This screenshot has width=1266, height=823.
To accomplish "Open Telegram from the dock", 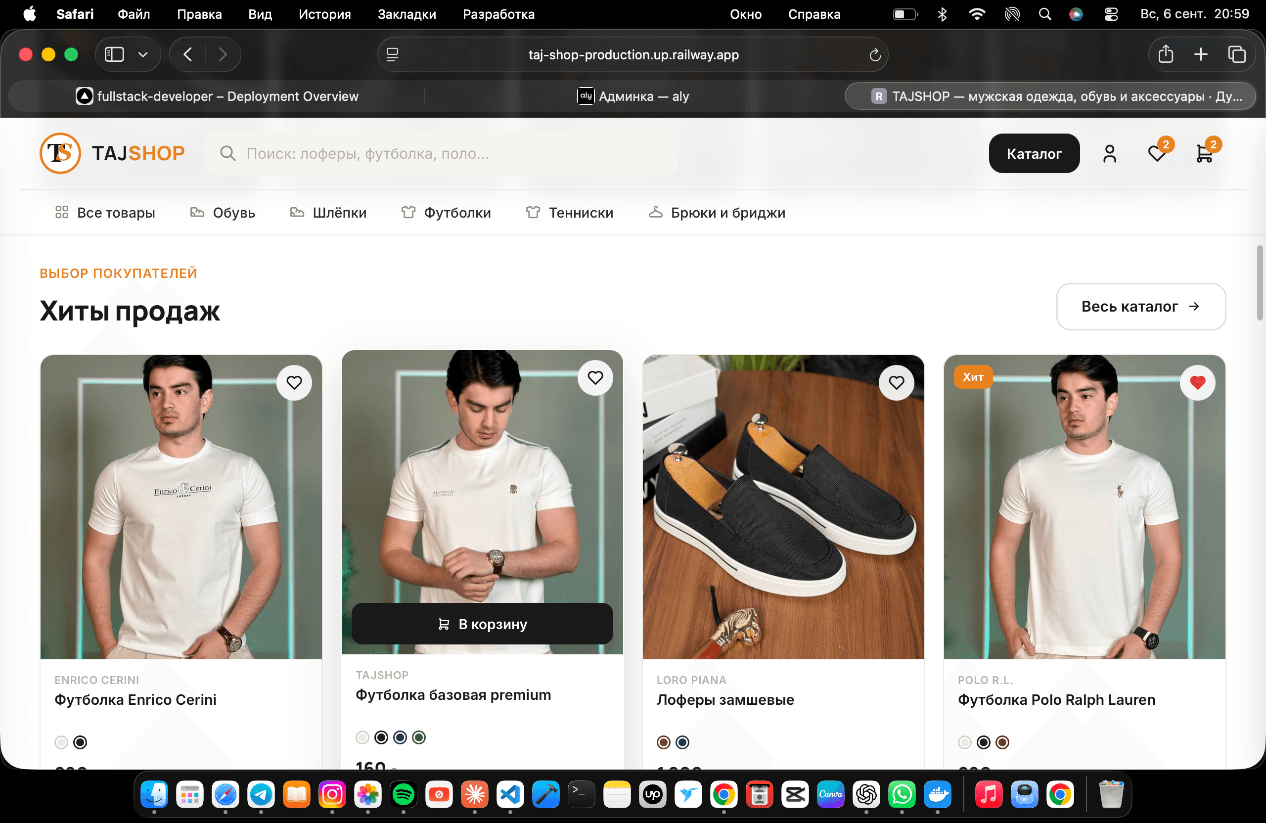I will tap(261, 795).
